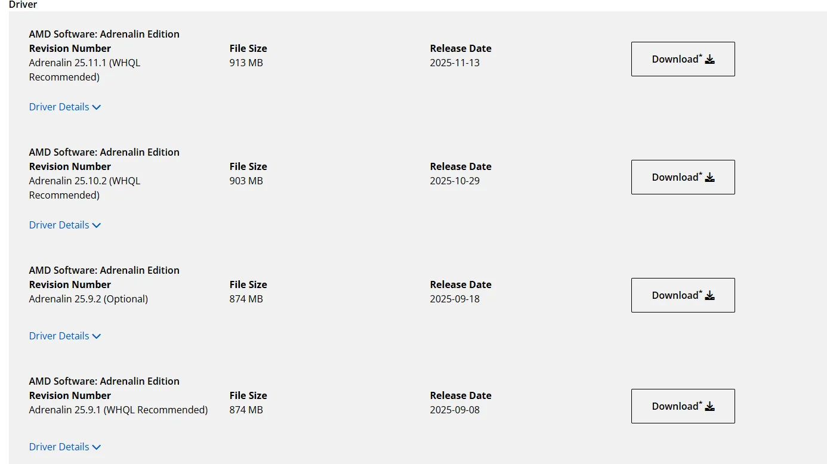The height and width of the screenshot is (464, 827).
Task: Click download arrow icon for Adrenalin 25.11.1
Action: point(710,60)
